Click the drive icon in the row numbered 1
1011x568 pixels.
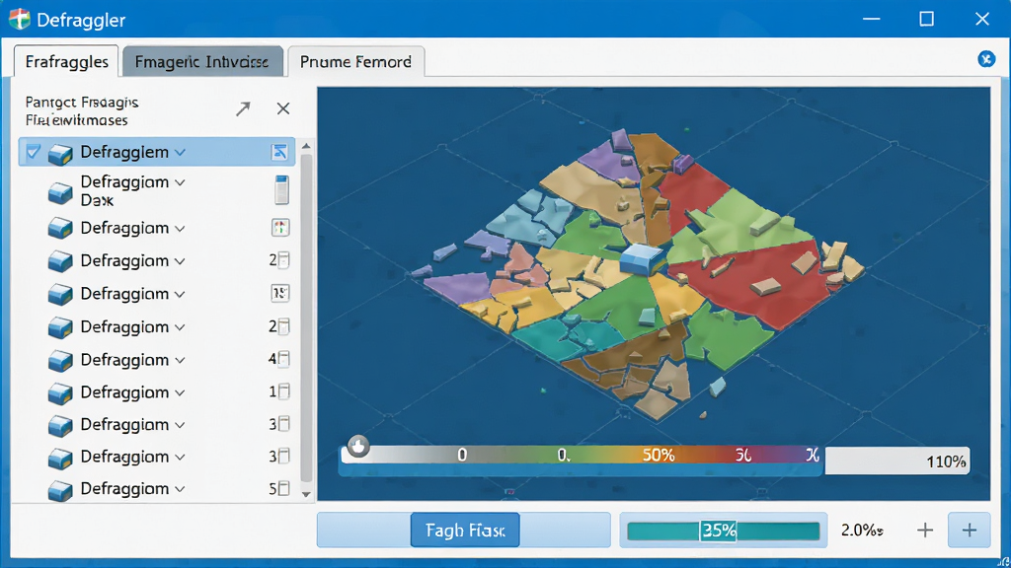(60, 393)
